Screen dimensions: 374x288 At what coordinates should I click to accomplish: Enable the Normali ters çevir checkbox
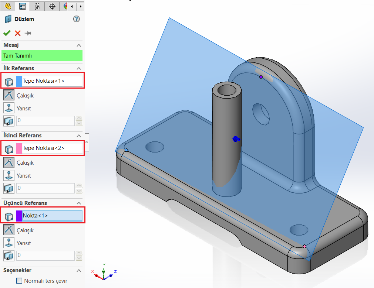click(x=20, y=281)
